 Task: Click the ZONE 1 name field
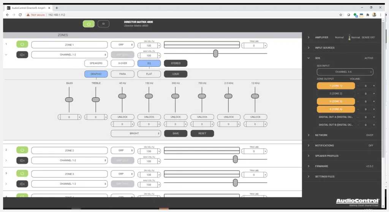coord(70,45)
